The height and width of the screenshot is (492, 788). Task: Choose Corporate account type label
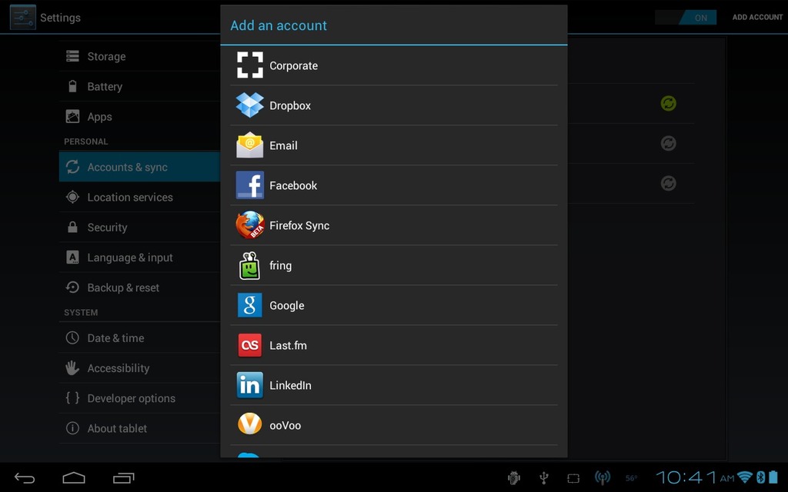point(293,66)
